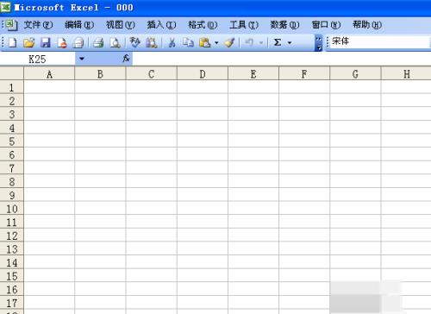This screenshot has width=431, height=314.
Task: Select column D header
Action: click(203, 74)
